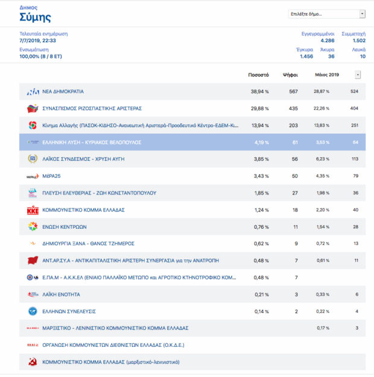Image resolution: width=374 pixels, height=377 pixels.
Task: Click the ΜέΡΑ25 party logo
Action: pos(33,176)
